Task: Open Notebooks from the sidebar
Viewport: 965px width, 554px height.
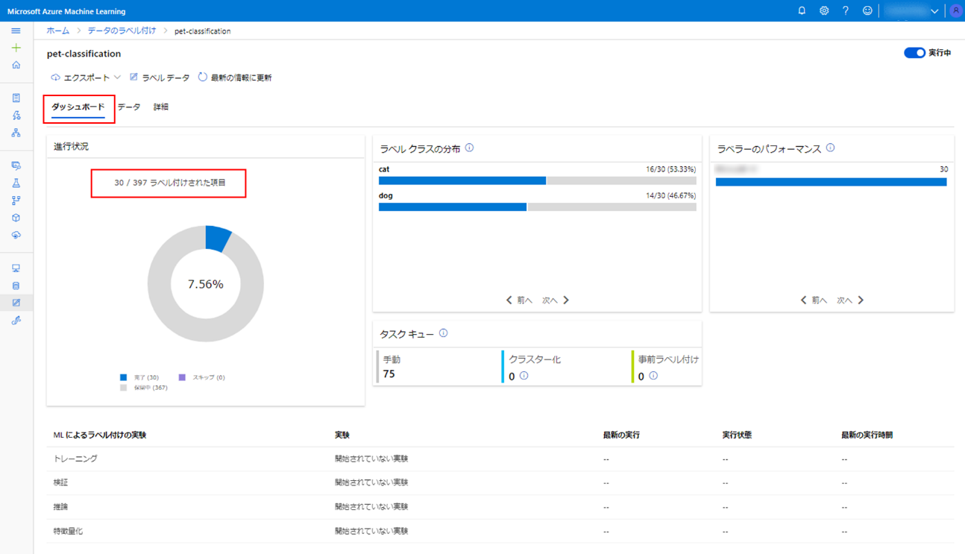Action: click(16, 98)
